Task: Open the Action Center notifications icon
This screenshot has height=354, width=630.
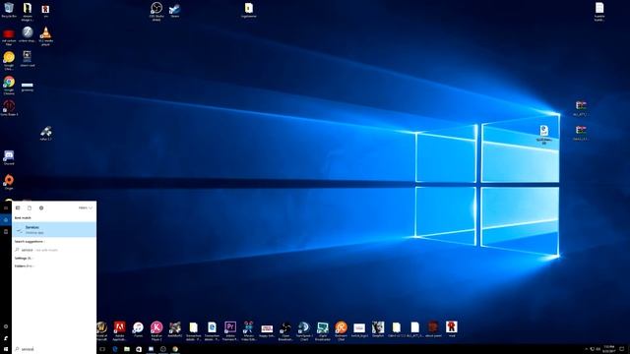Action: pos(622,349)
